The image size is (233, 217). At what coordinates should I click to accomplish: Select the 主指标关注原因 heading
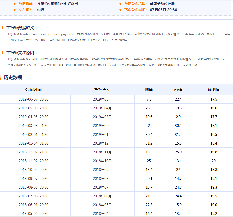click(22, 53)
